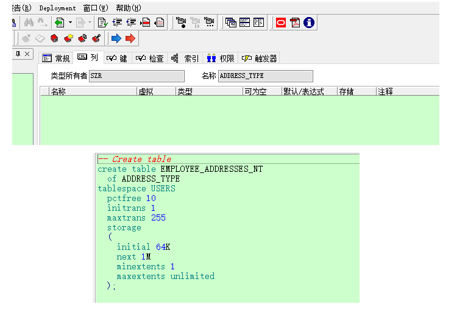Pin the left panel with pushpin
The image size is (468, 315).
point(18,54)
